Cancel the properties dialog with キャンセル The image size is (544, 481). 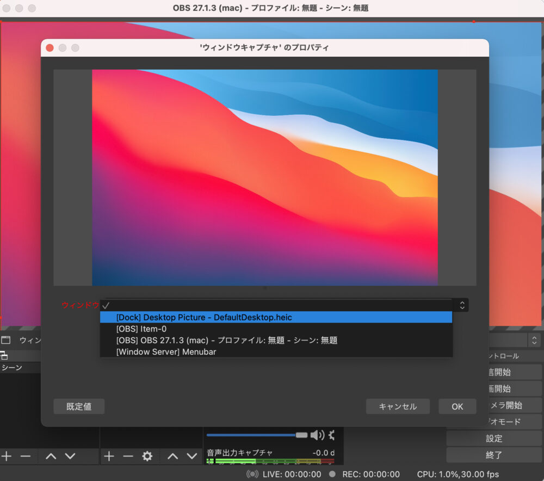[x=398, y=406]
